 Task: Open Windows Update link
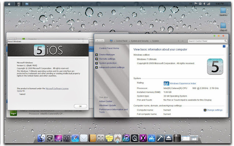107,105
